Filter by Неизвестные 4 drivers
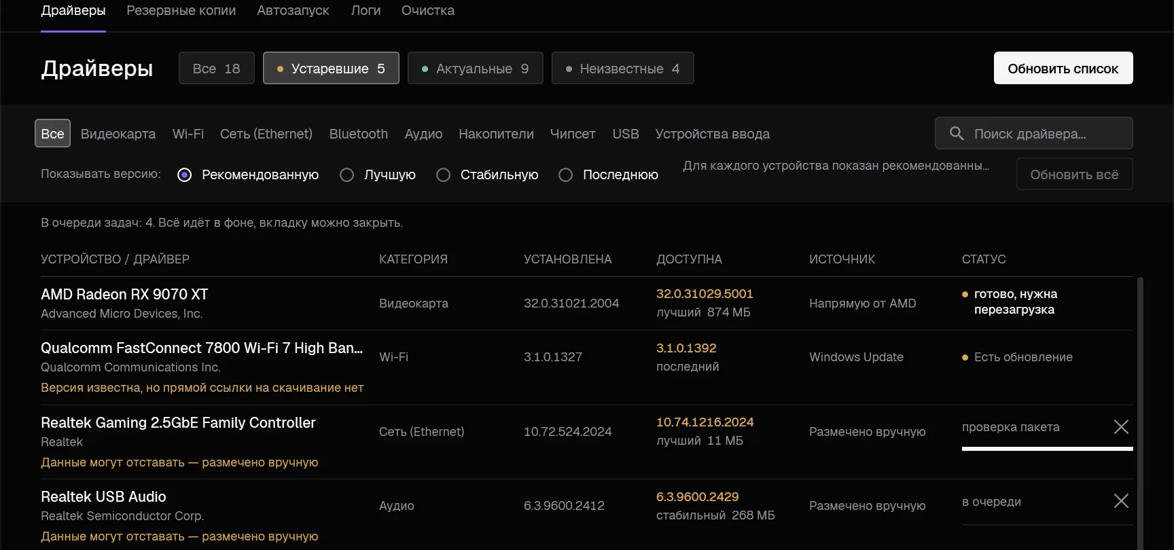The height and width of the screenshot is (550, 1174). point(623,68)
